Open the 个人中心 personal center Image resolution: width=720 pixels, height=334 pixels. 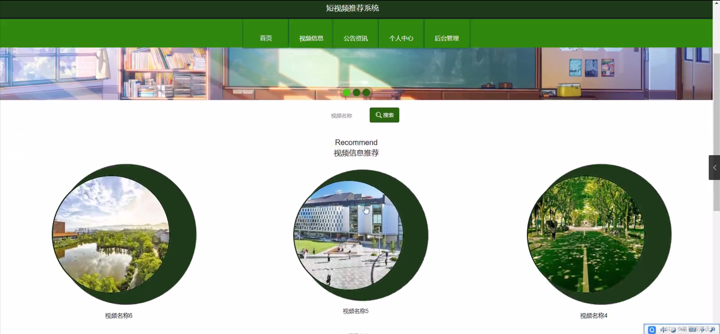pos(401,38)
